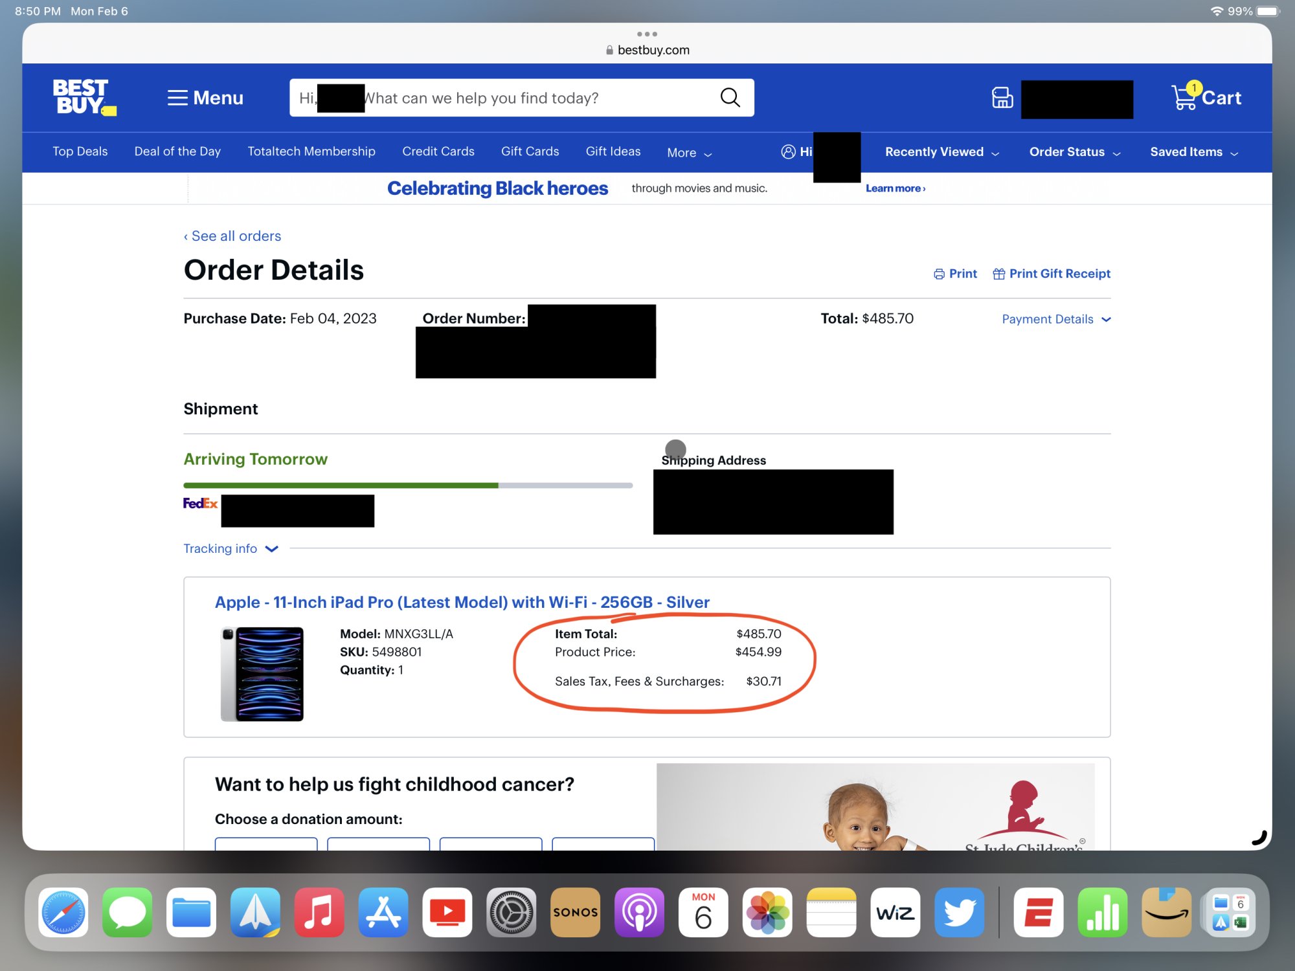Image resolution: width=1295 pixels, height=971 pixels.
Task: Open the hamburger Menu
Action: [205, 98]
